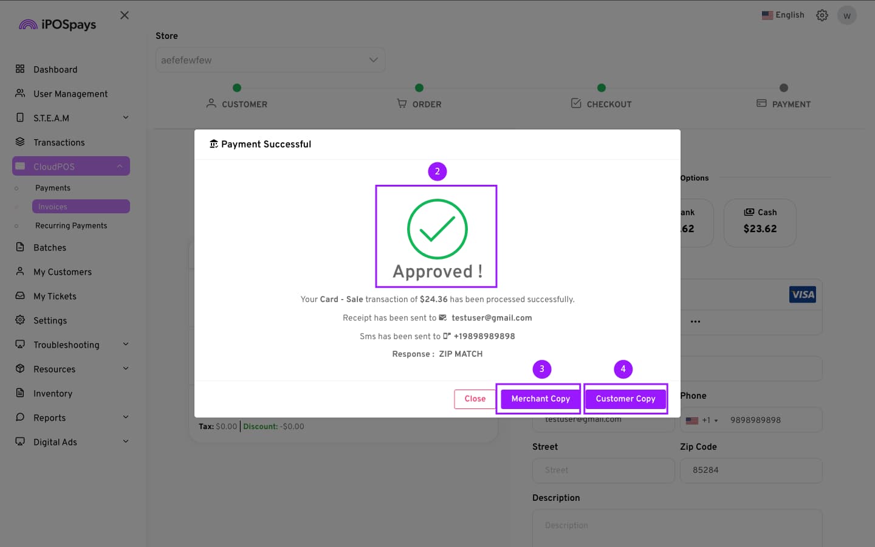Select the Cash $23.62 payment option
Viewport: 875px width, 547px height.
(760, 222)
